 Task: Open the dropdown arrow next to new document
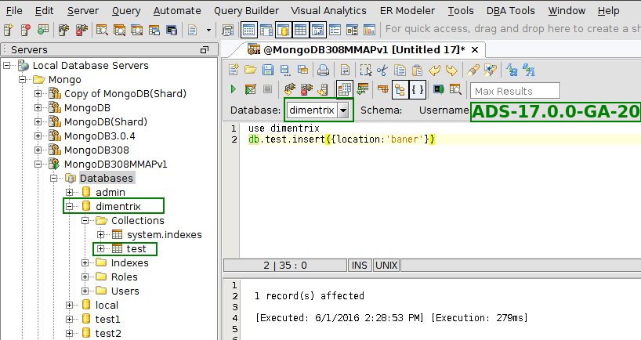point(208,30)
